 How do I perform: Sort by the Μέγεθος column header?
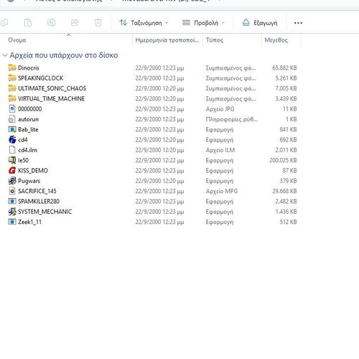click(281, 40)
